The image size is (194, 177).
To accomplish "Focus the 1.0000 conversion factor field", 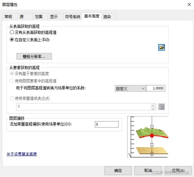I will [x=156, y=88].
